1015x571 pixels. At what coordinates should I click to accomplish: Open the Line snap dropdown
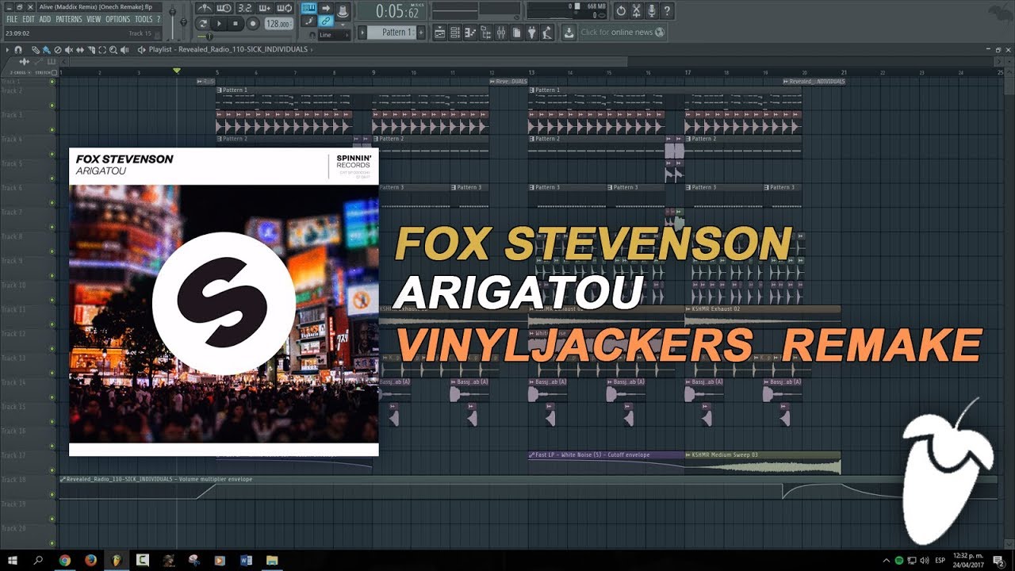click(x=334, y=35)
